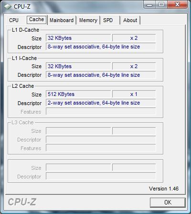Screen dimensions: 191x214
Task: Click the CPU-Z title bar icon
Action: tap(8, 7)
